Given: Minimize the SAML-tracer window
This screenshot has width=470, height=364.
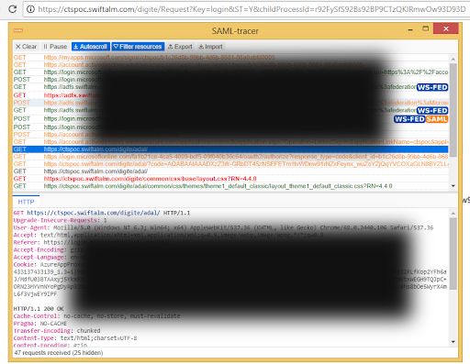Looking at the screenshot, I should [410, 29].
